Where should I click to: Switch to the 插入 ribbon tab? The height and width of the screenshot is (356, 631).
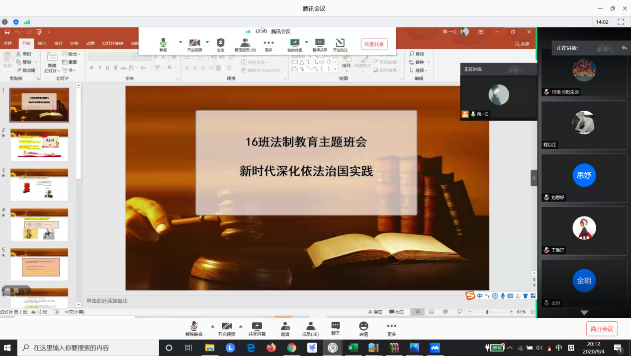pyautogui.click(x=42, y=44)
